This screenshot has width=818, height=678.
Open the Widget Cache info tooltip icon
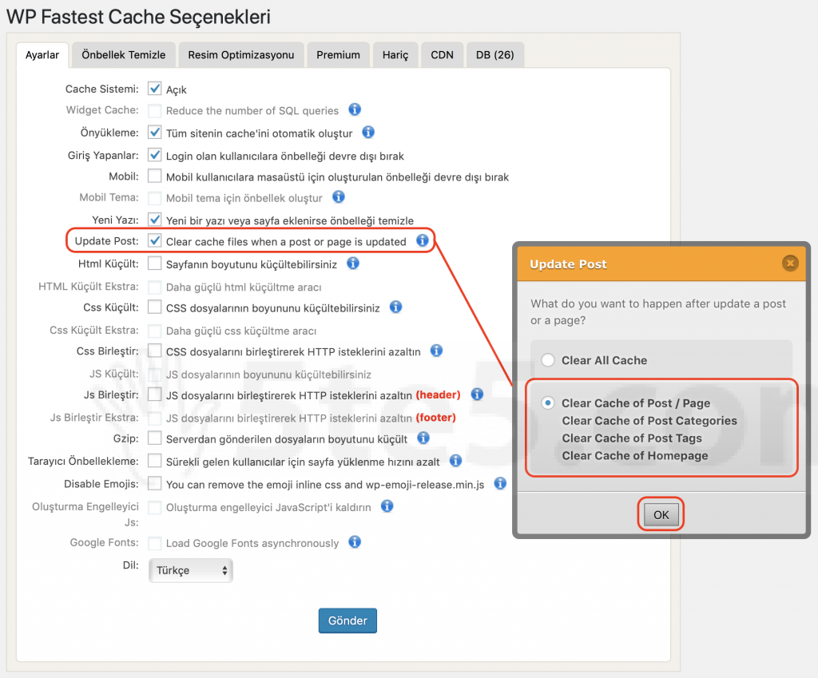tap(354, 110)
